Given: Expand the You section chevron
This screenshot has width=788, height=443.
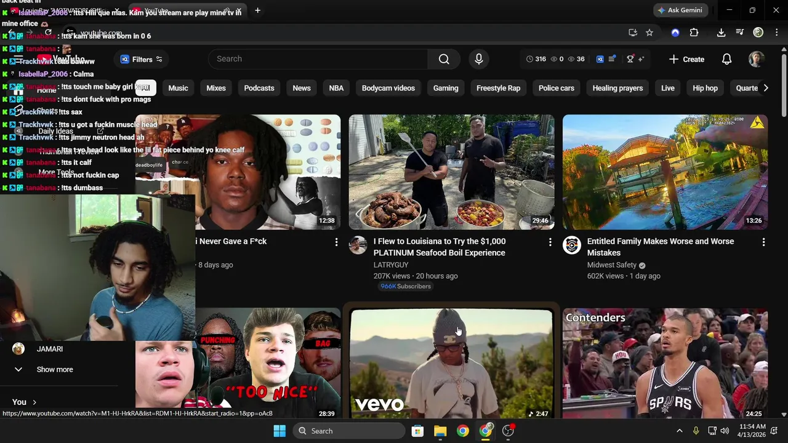Looking at the screenshot, I should 34,402.
